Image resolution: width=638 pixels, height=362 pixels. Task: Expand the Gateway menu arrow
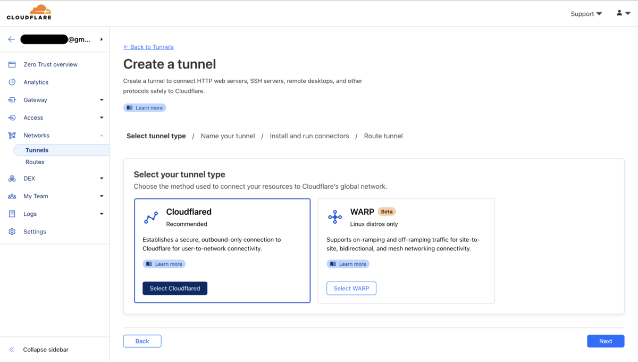click(102, 100)
